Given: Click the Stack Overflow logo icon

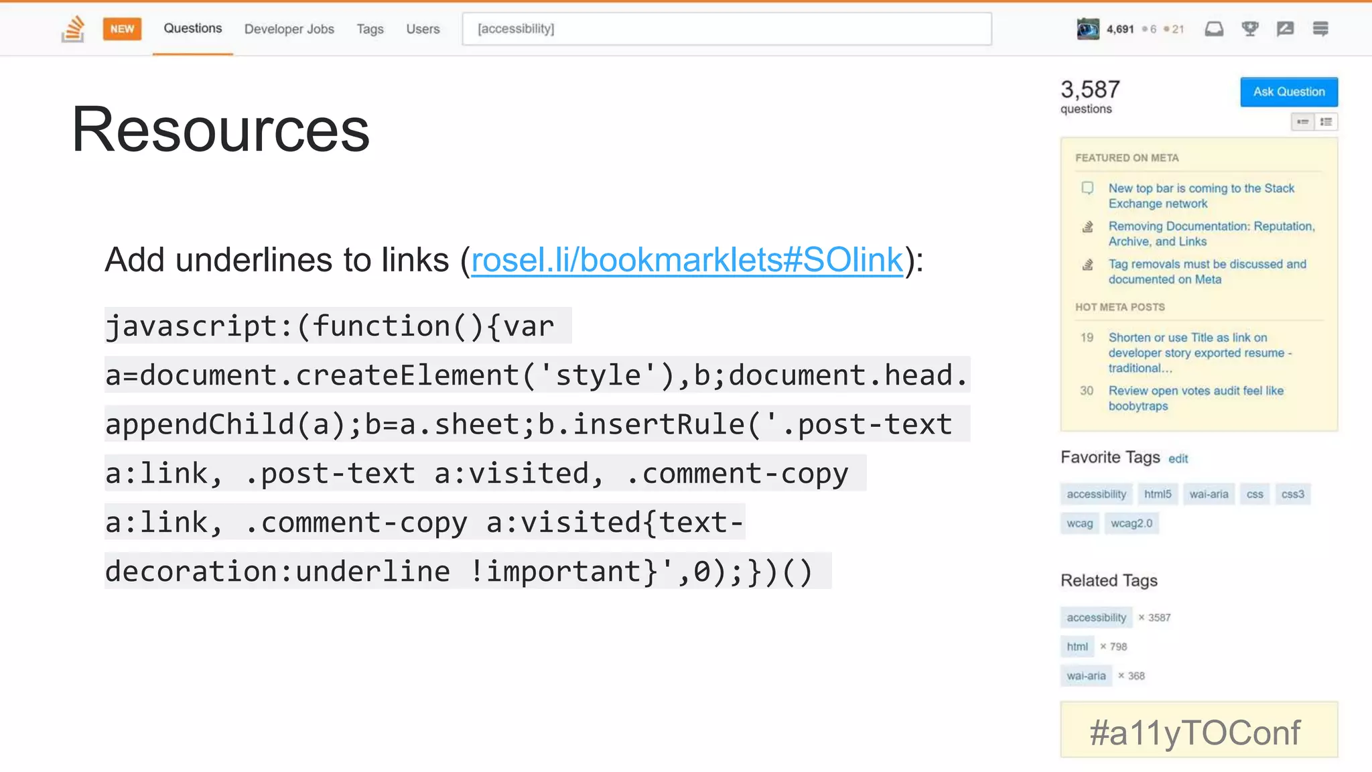Looking at the screenshot, I should pos(73,29).
